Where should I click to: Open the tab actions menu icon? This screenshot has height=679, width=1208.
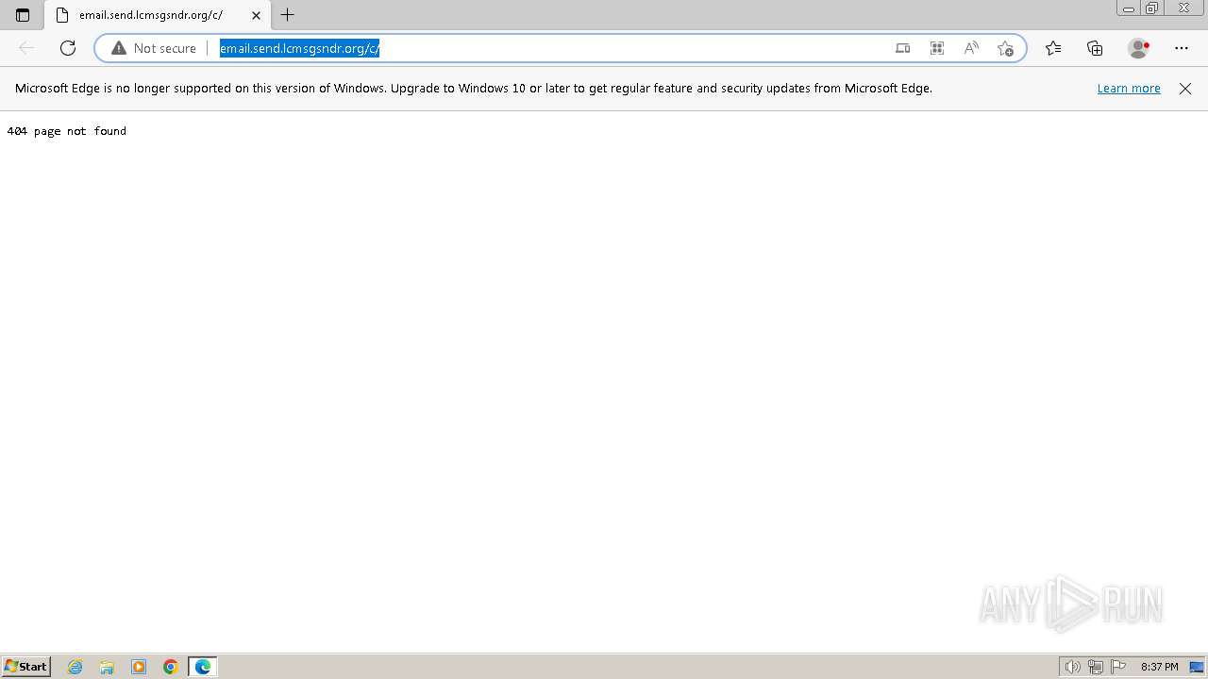pos(23,15)
